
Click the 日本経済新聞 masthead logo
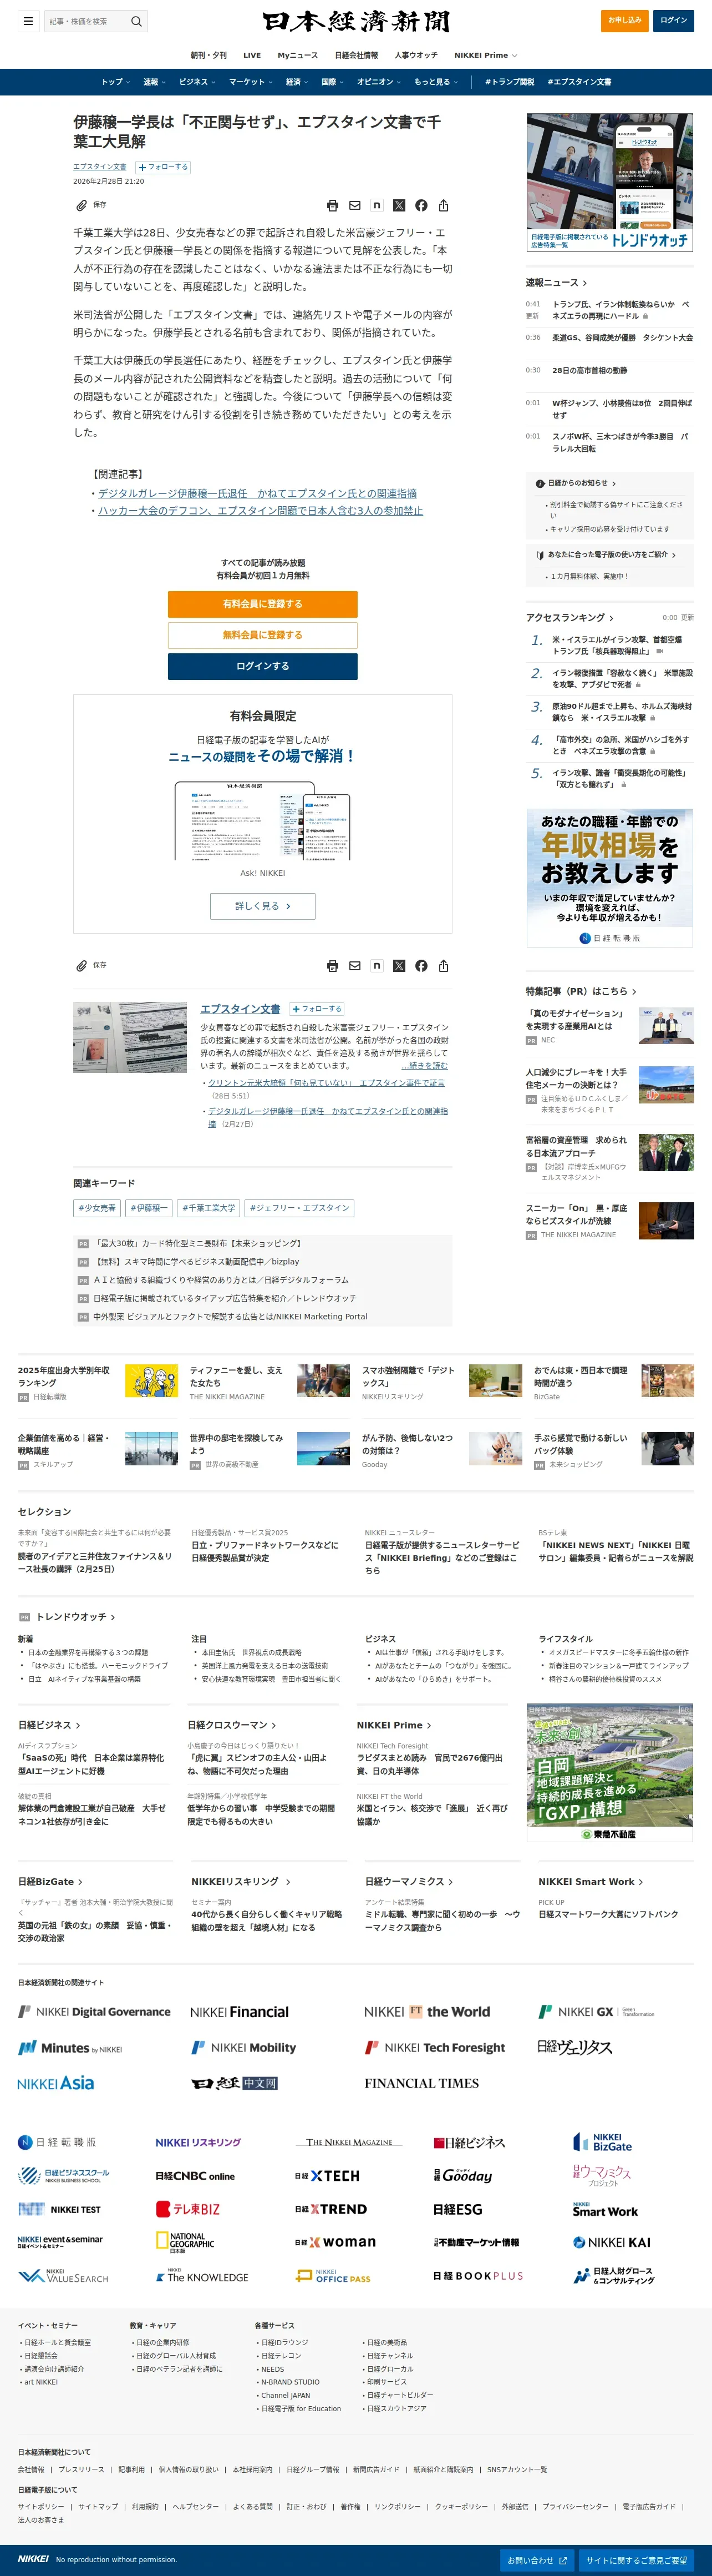tap(355, 21)
